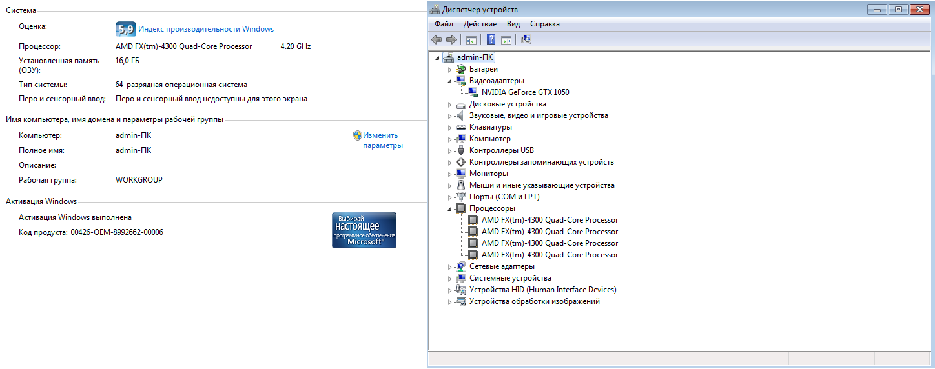Open the Файл menu
The height and width of the screenshot is (369, 935).
click(x=444, y=24)
